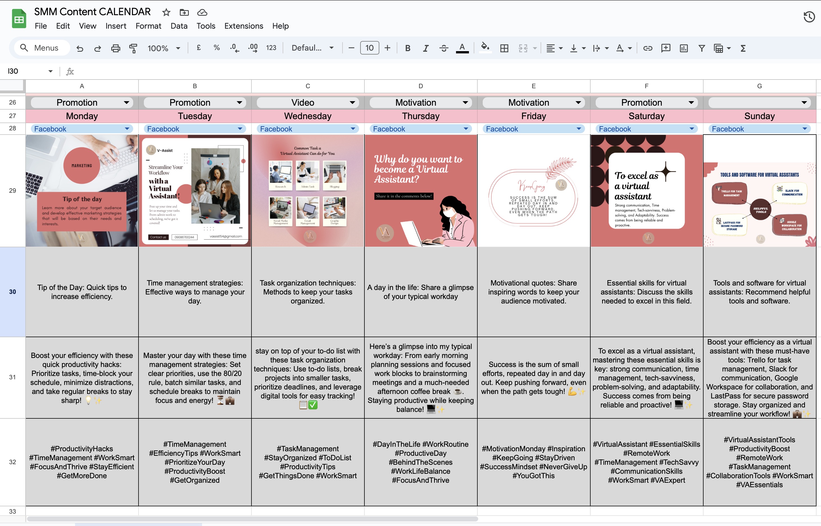The image size is (821, 526).
Task: Open the Video dropdown in Wednesday column
Action: pos(352,103)
